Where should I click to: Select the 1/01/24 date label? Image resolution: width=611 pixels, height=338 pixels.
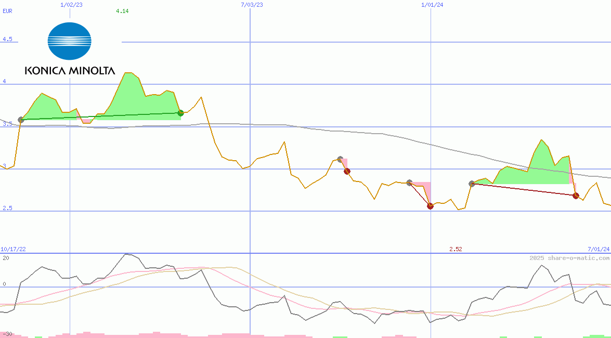[432, 5]
